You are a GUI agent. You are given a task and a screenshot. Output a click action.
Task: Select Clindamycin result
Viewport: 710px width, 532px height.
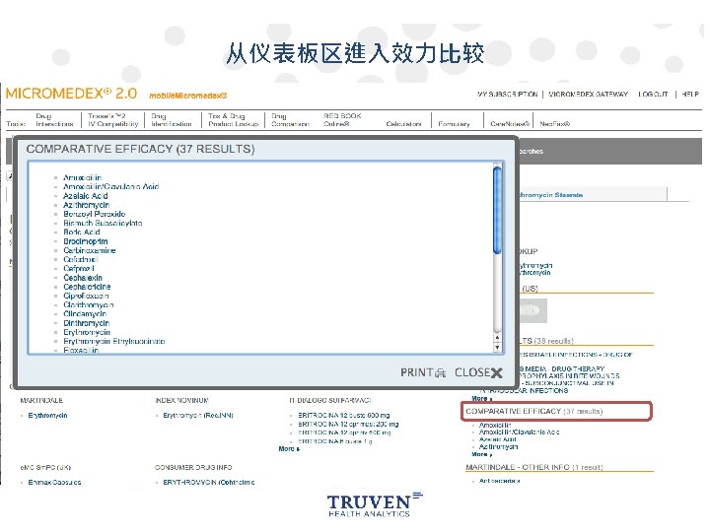click(85, 314)
